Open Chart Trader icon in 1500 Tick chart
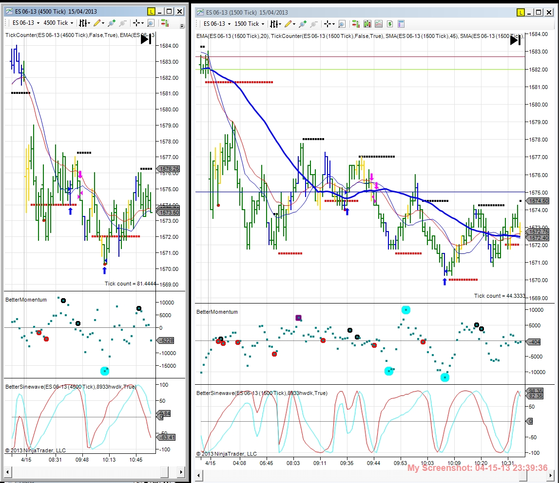The height and width of the screenshot is (483, 559). [356, 24]
